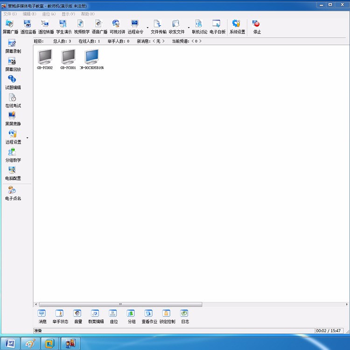Viewport: 350px width, 350px height.
Task: Expand the 远程设置 sidebar dropdown arrow
Action: click(x=28, y=138)
